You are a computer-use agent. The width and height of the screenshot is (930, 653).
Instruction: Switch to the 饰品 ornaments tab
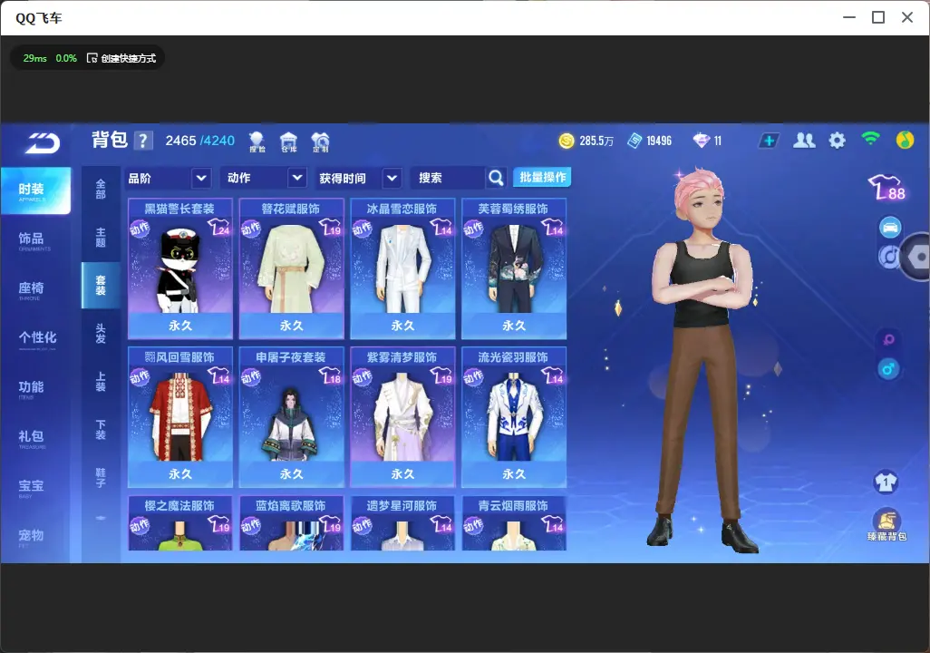35,240
